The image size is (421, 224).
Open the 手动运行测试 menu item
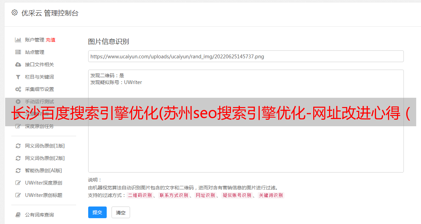pos(39,102)
